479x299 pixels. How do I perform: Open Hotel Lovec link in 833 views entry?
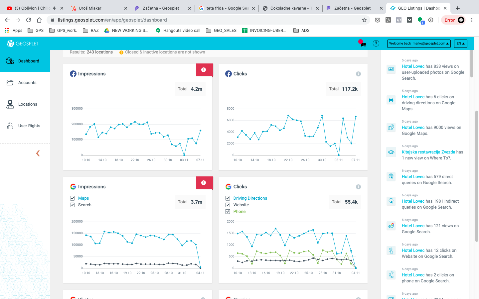coord(413,66)
